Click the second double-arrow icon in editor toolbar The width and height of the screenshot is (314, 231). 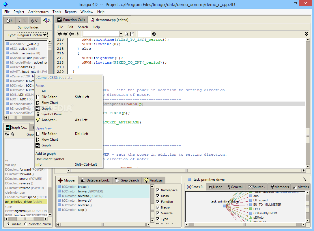pos(66,34)
